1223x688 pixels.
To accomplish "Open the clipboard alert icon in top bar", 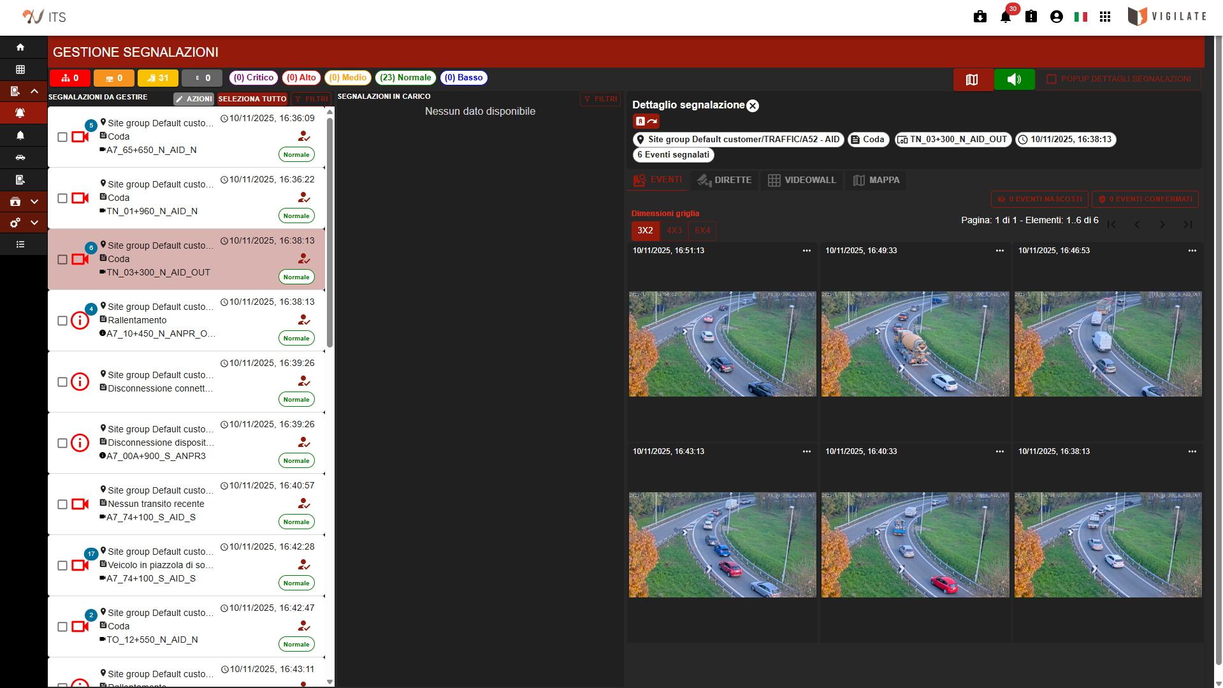I will [x=1031, y=17].
